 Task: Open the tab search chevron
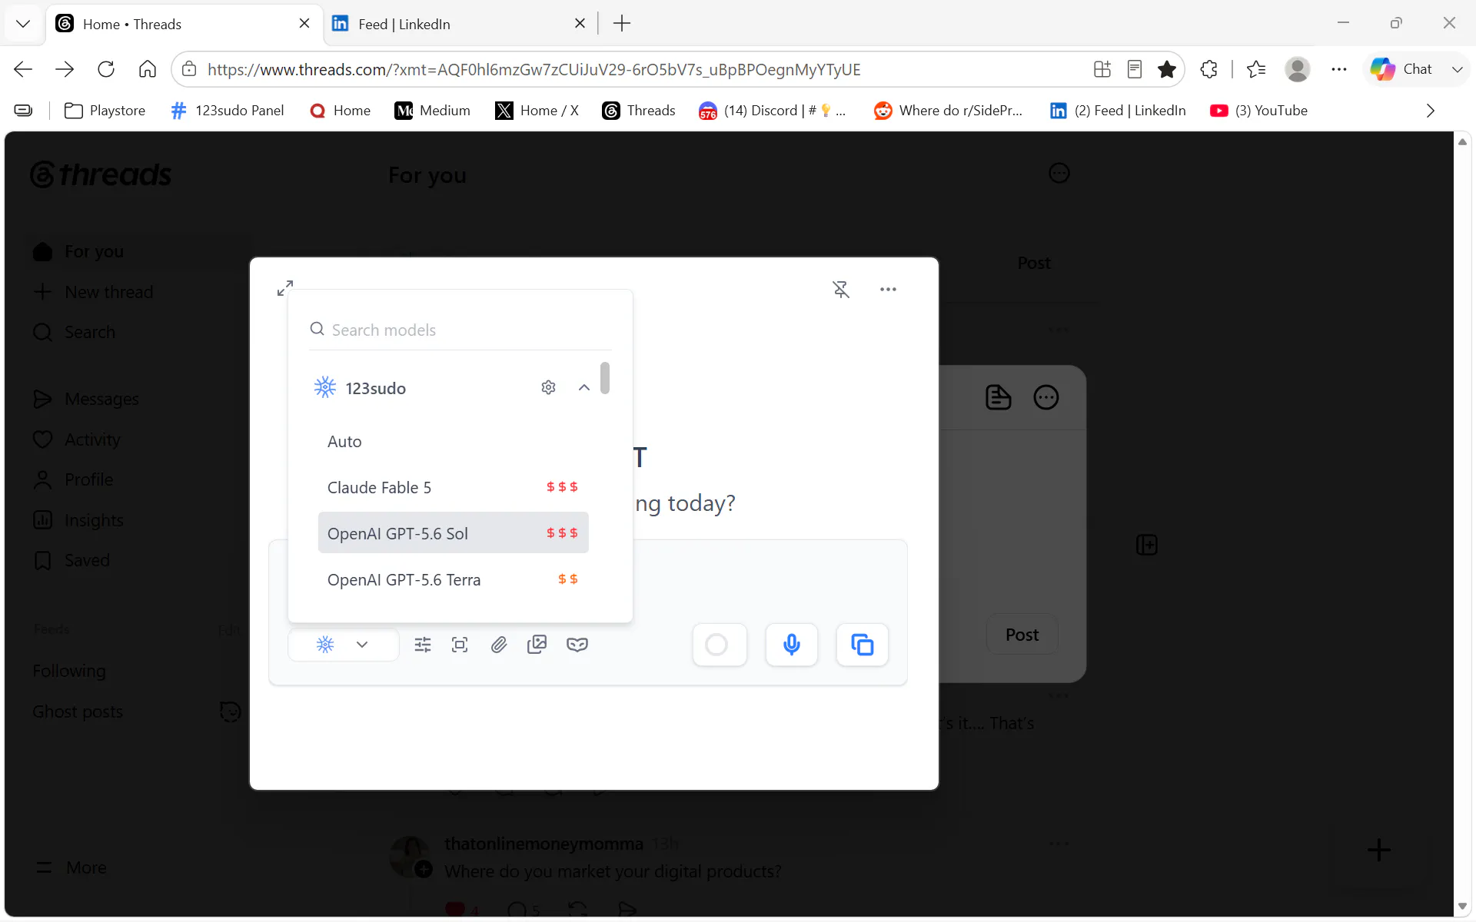tap(23, 24)
